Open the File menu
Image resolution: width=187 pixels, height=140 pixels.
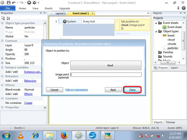point(8,8)
